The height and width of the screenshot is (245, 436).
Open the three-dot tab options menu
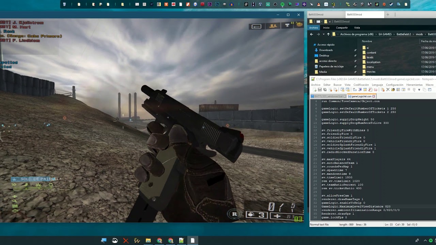click(x=395, y=15)
